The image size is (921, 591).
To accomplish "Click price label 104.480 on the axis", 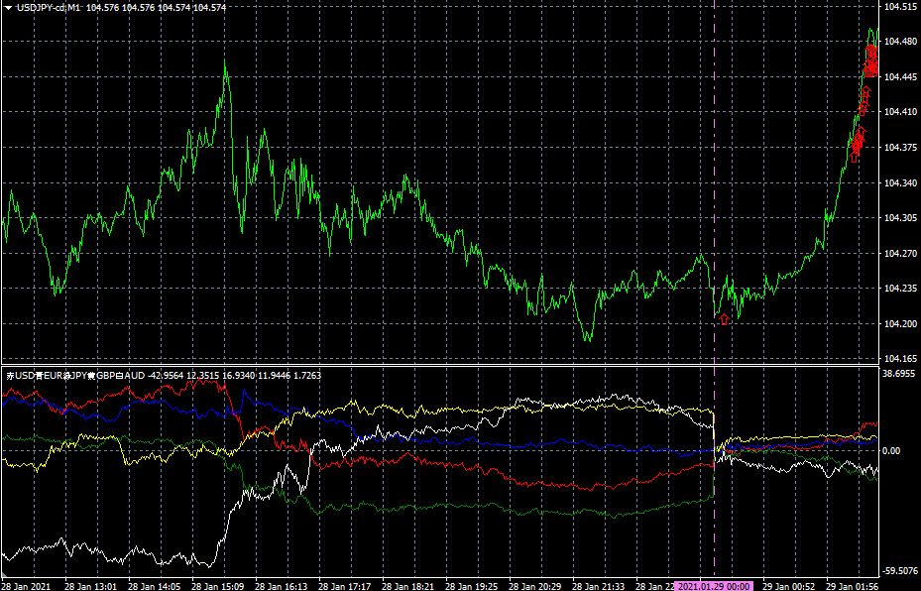I will pos(900,41).
